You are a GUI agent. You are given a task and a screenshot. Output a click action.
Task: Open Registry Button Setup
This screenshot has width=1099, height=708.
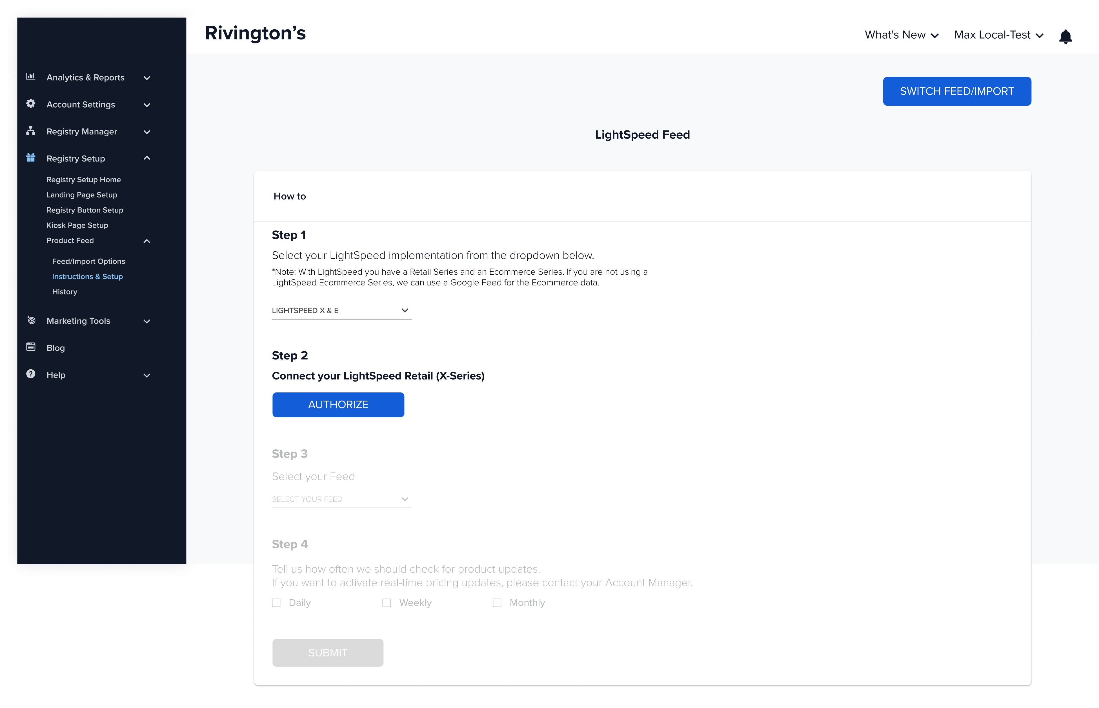(85, 210)
